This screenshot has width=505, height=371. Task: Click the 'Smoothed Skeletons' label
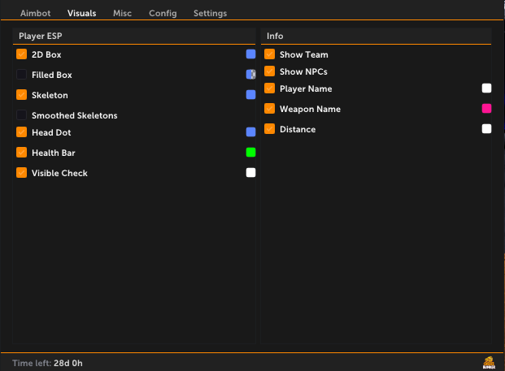[x=75, y=115]
